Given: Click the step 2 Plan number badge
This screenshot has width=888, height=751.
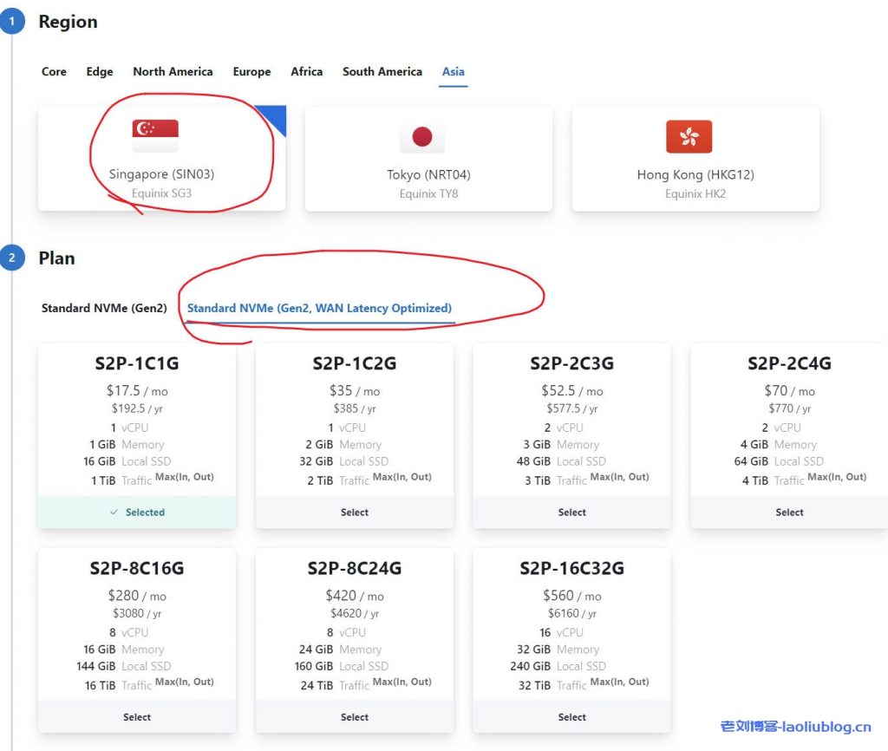Looking at the screenshot, I should [12, 256].
